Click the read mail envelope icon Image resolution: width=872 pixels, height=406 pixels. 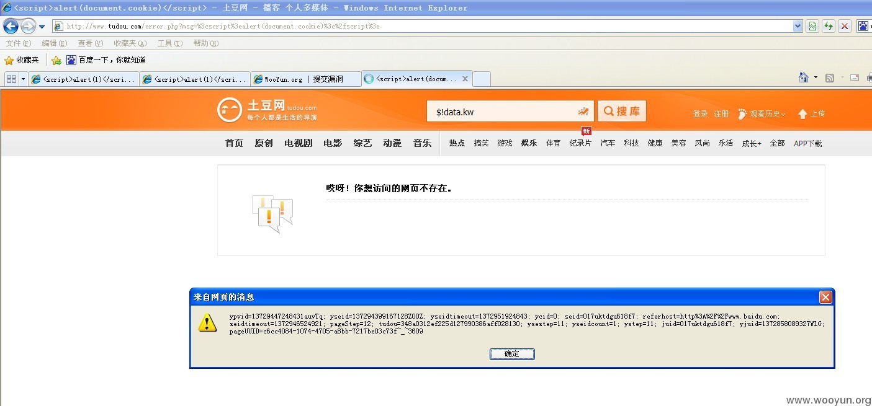(x=855, y=77)
